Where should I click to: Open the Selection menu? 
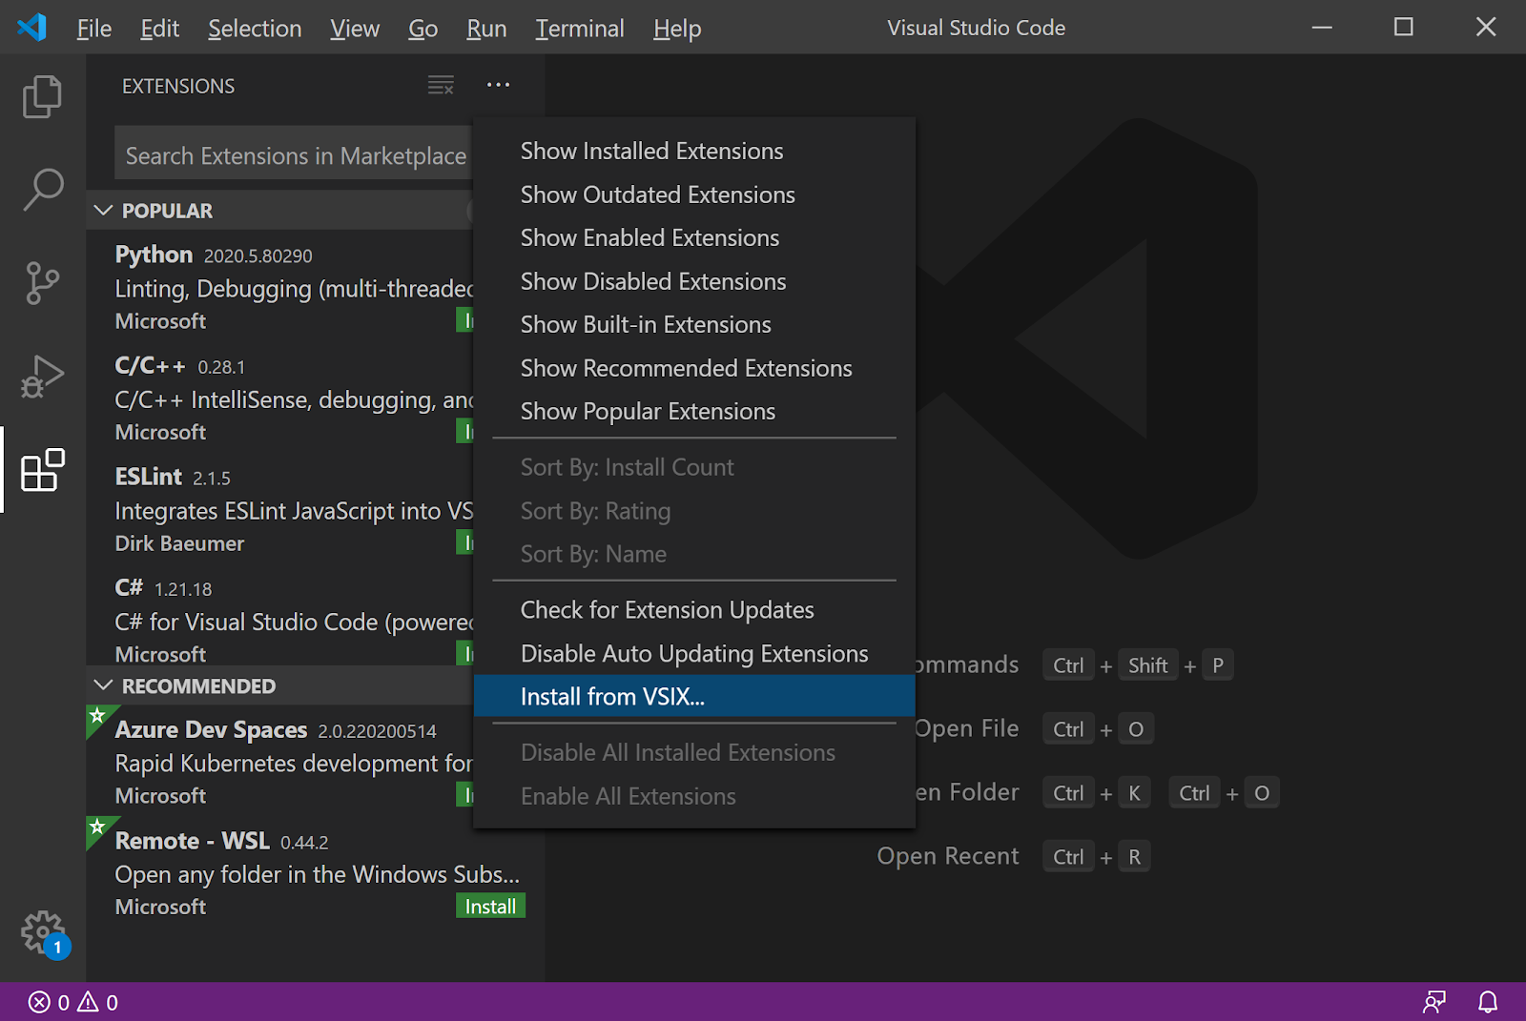click(255, 29)
